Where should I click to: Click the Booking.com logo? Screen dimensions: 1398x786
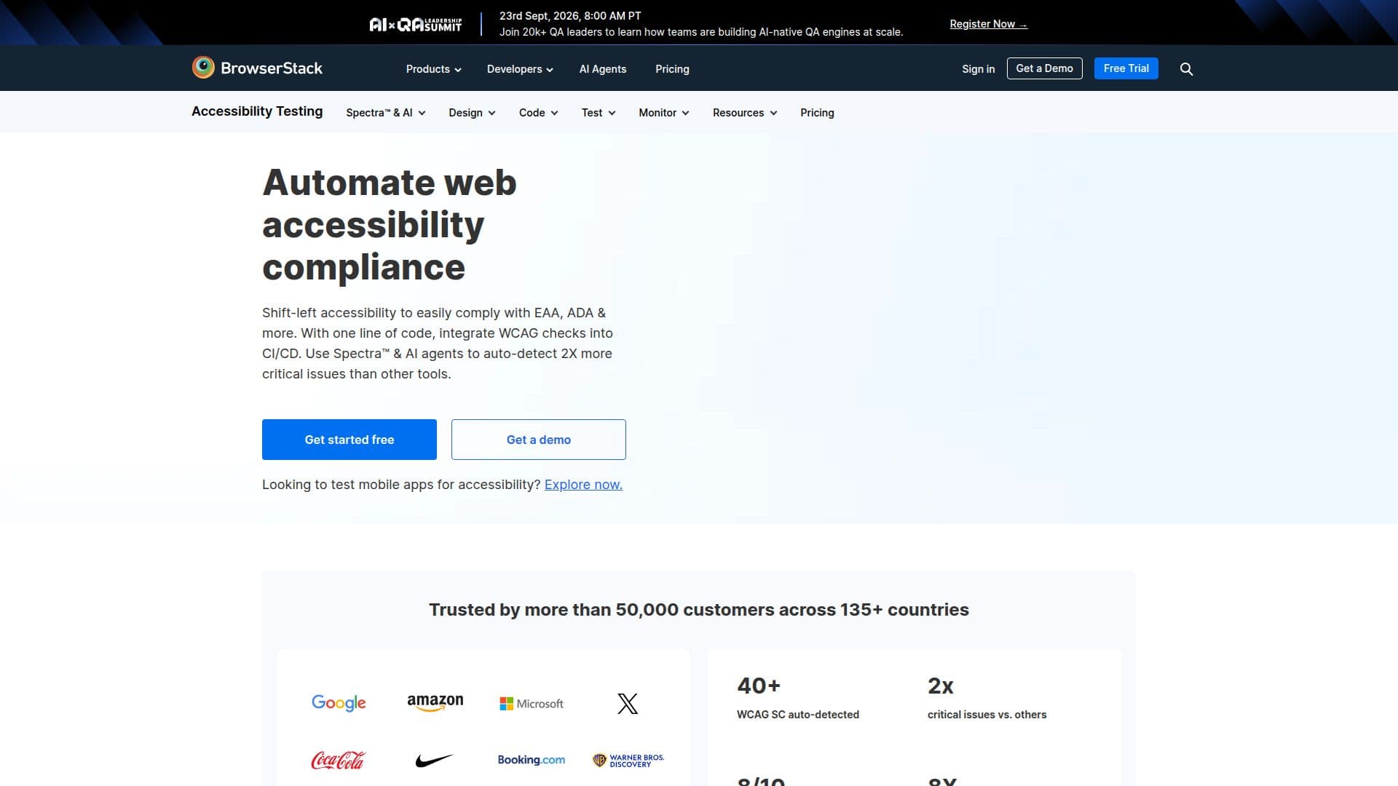coord(532,760)
